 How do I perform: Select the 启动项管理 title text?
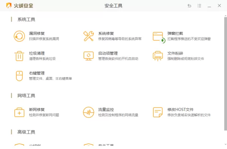tap(108, 53)
